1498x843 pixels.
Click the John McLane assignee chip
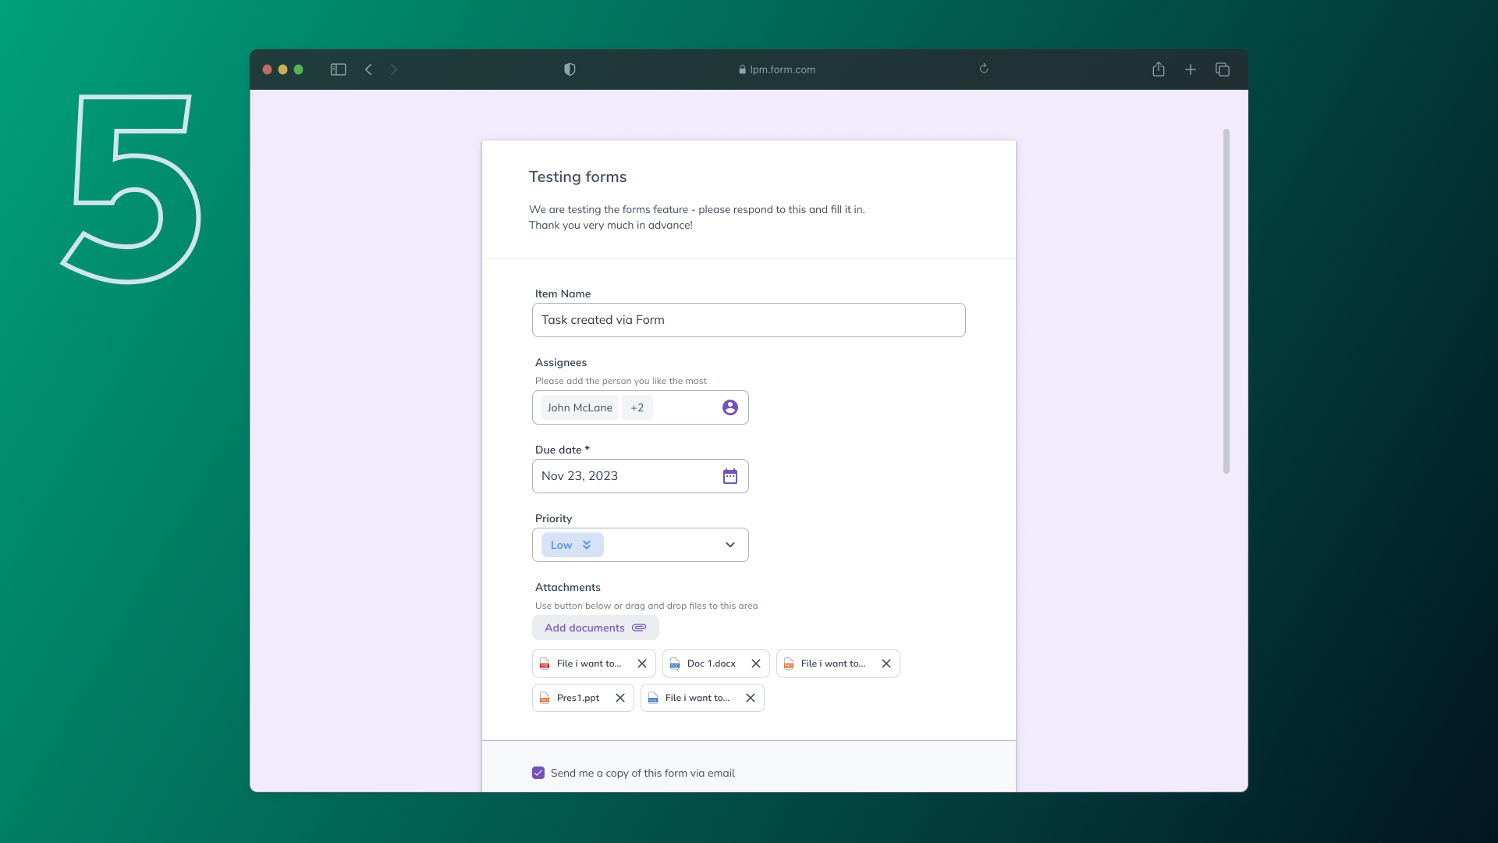[x=580, y=407]
